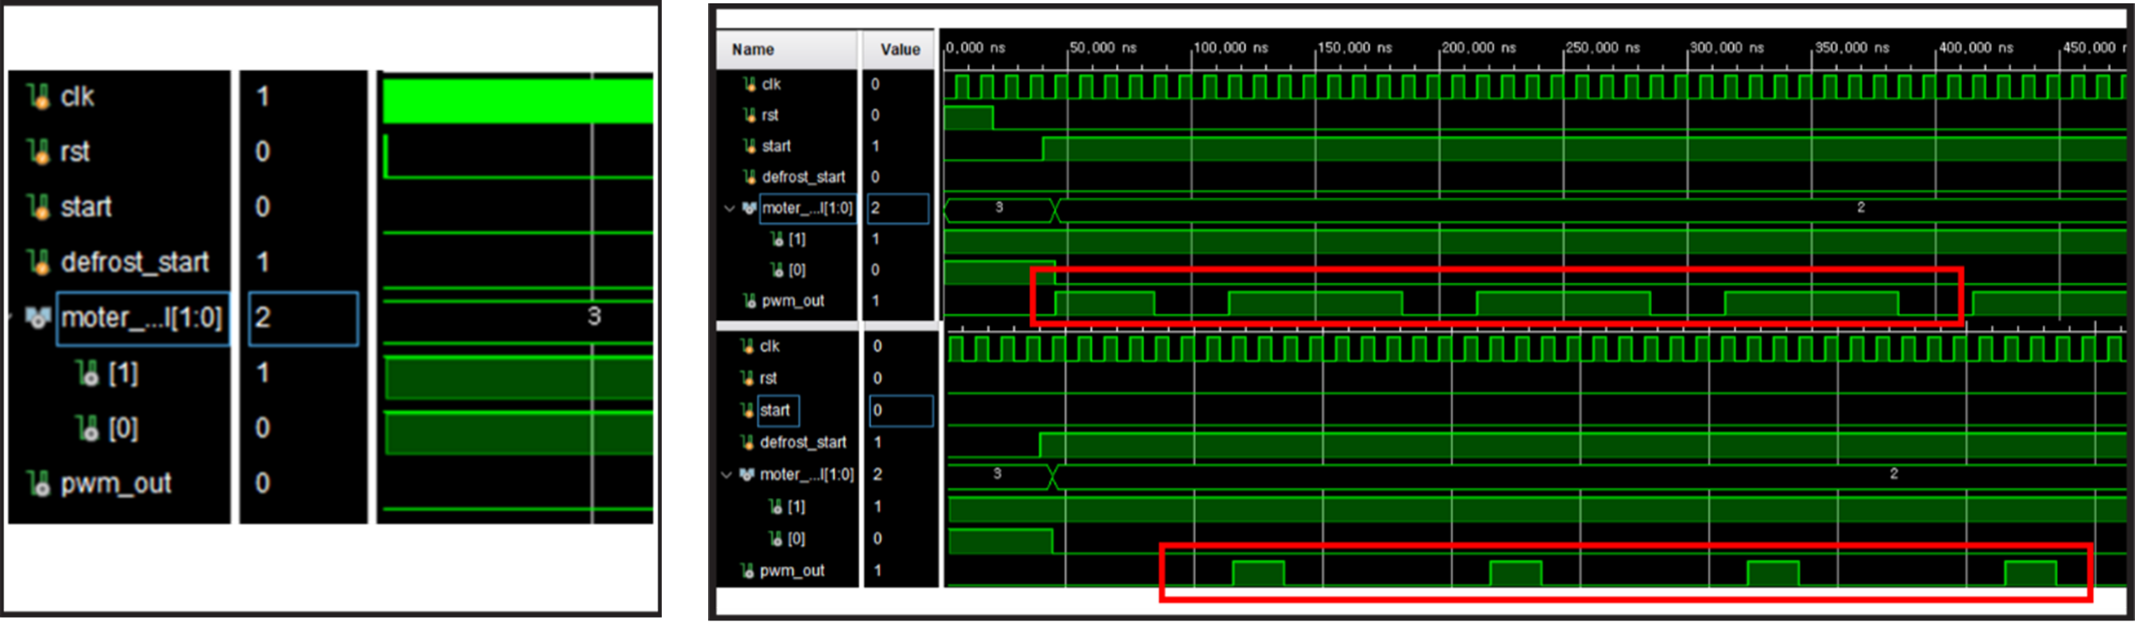Click the pwm_out signal icon in the enlarged left panel
The width and height of the screenshot is (2135, 622).
(x=38, y=484)
